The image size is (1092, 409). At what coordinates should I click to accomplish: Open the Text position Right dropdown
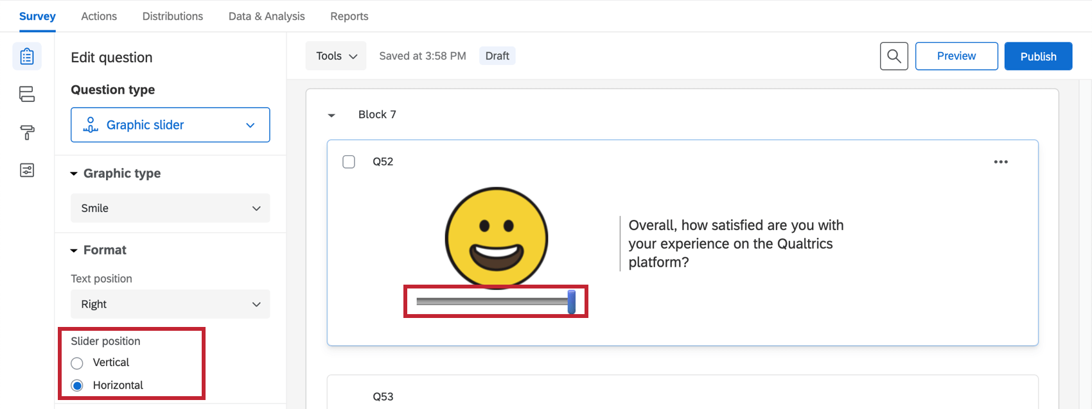pos(170,305)
